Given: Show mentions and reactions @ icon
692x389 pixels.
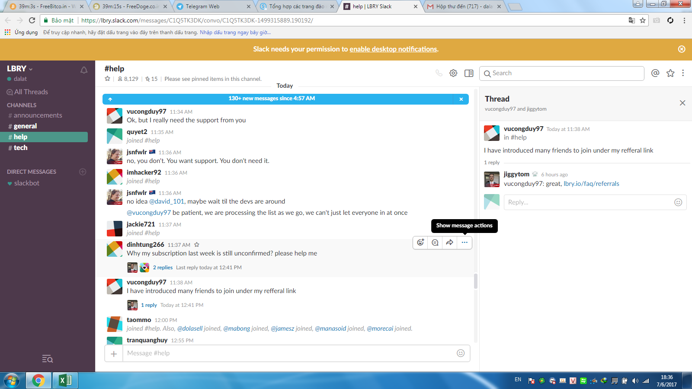Looking at the screenshot, I should point(655,73).
